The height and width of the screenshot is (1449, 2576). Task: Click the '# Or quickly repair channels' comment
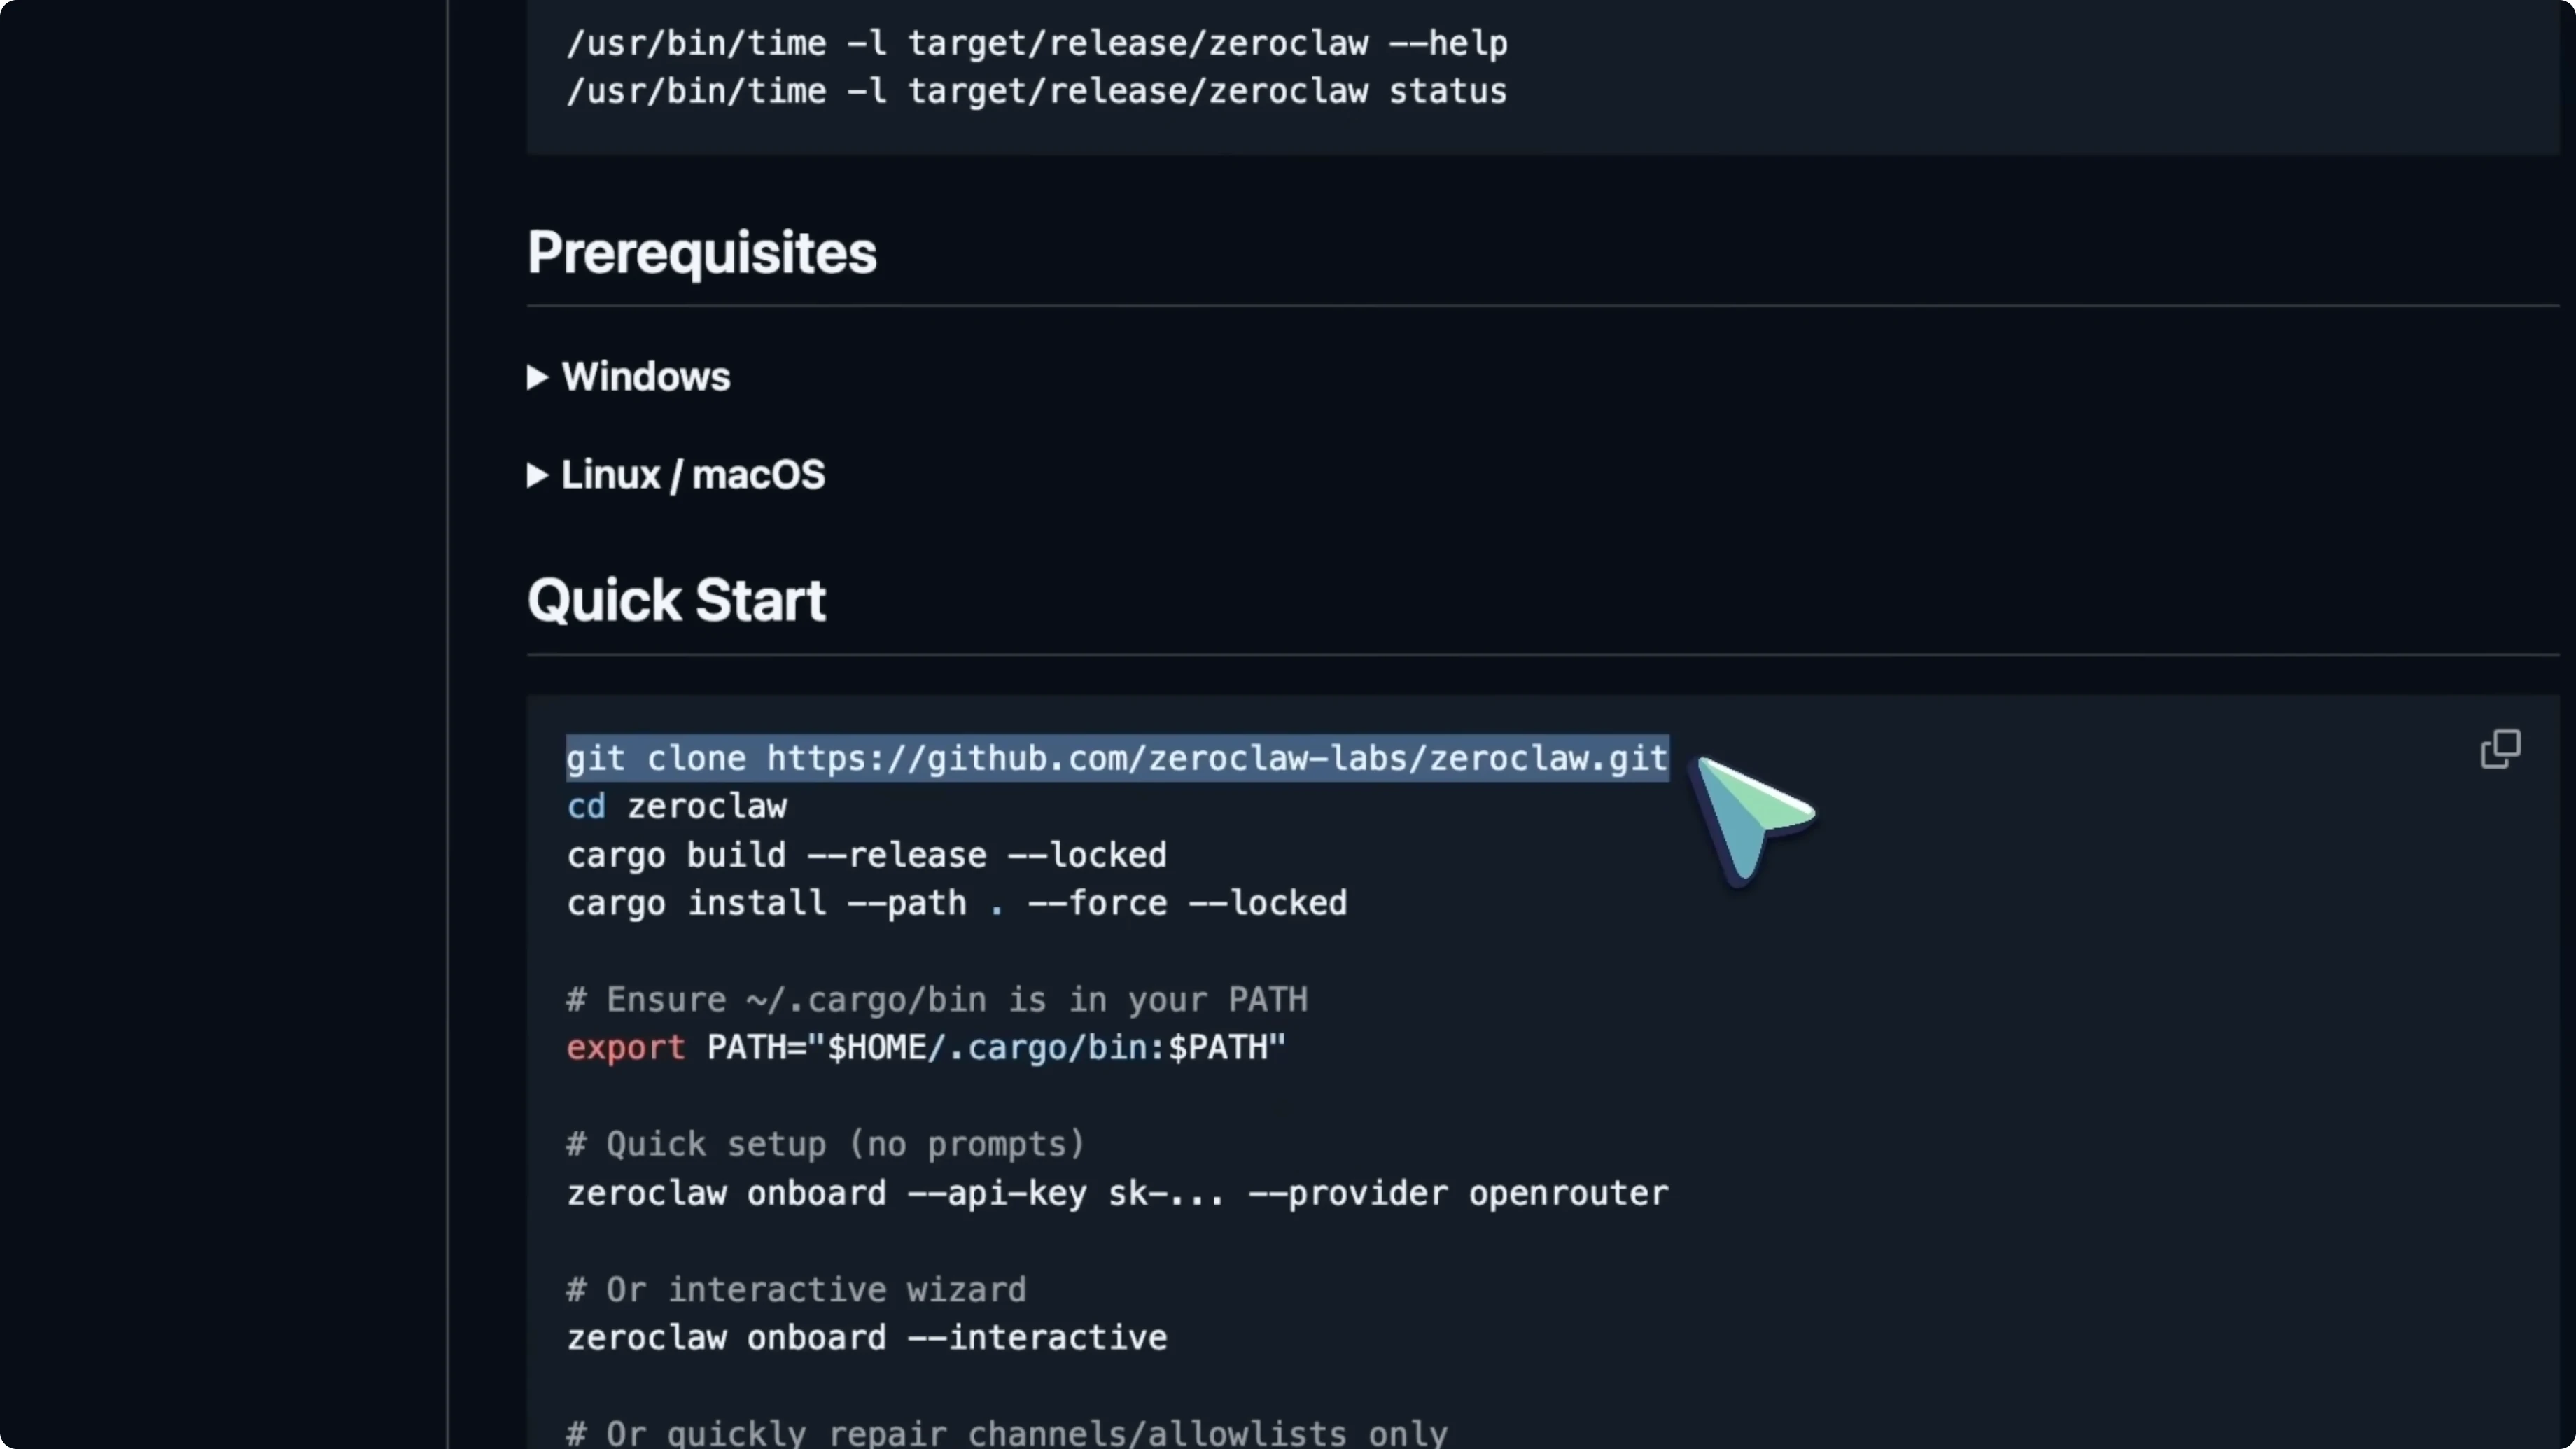[x=1006, y=1433]
